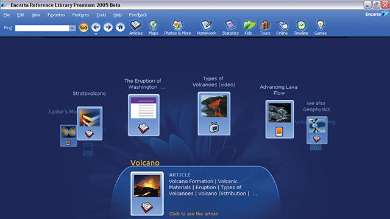Click the Stratovolcano label

click(90, 94)
